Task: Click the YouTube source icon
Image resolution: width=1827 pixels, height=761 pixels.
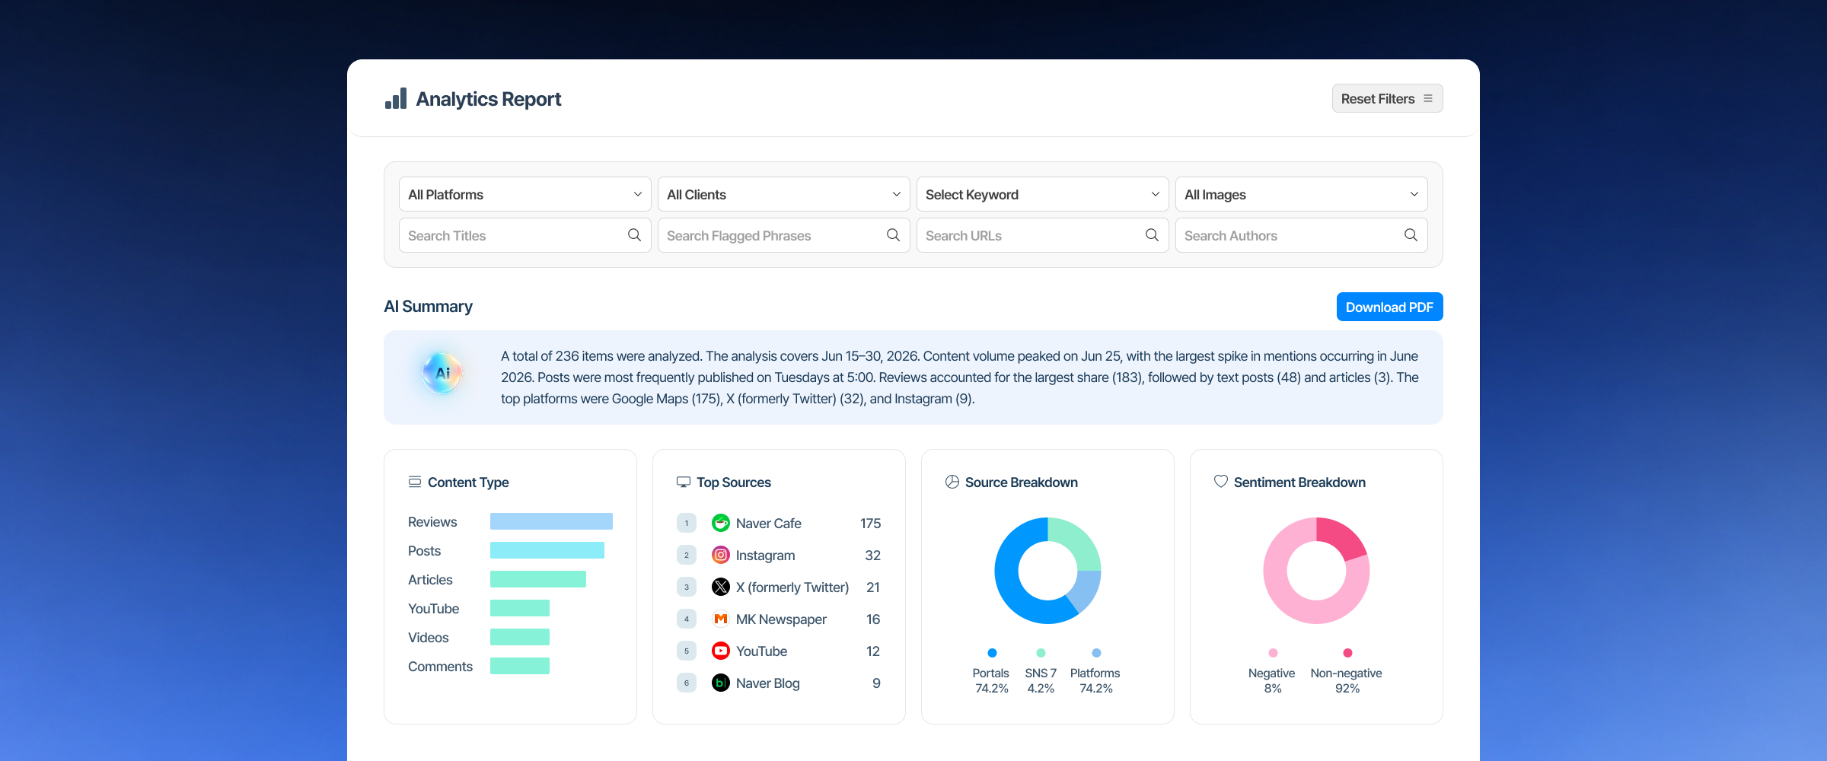Action: (720, 651)
